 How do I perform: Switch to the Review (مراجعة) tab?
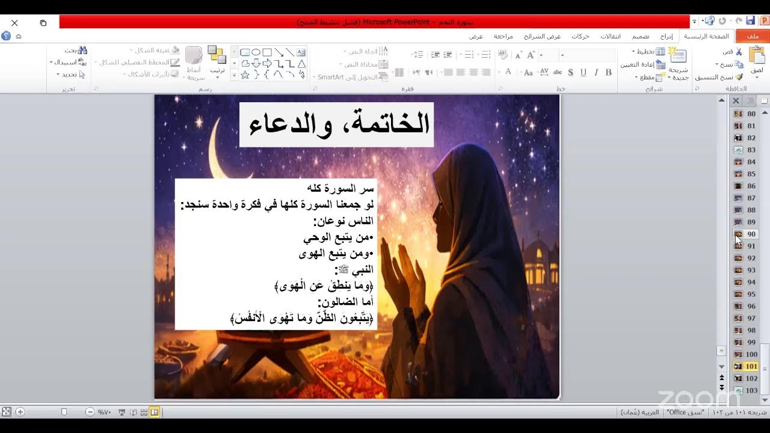tap(504, 36)
